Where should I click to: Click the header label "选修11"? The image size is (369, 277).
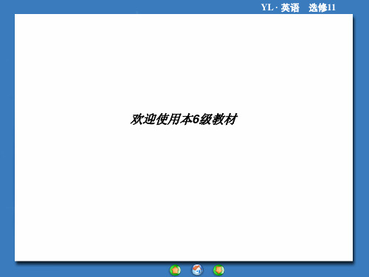322,7
